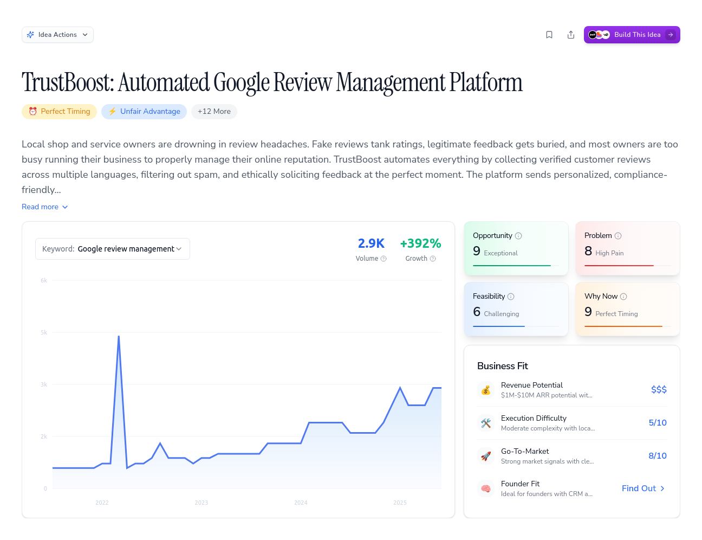Click the chevron next to Find Out
Screen dimensions: 702x540
tap(662, 488)
